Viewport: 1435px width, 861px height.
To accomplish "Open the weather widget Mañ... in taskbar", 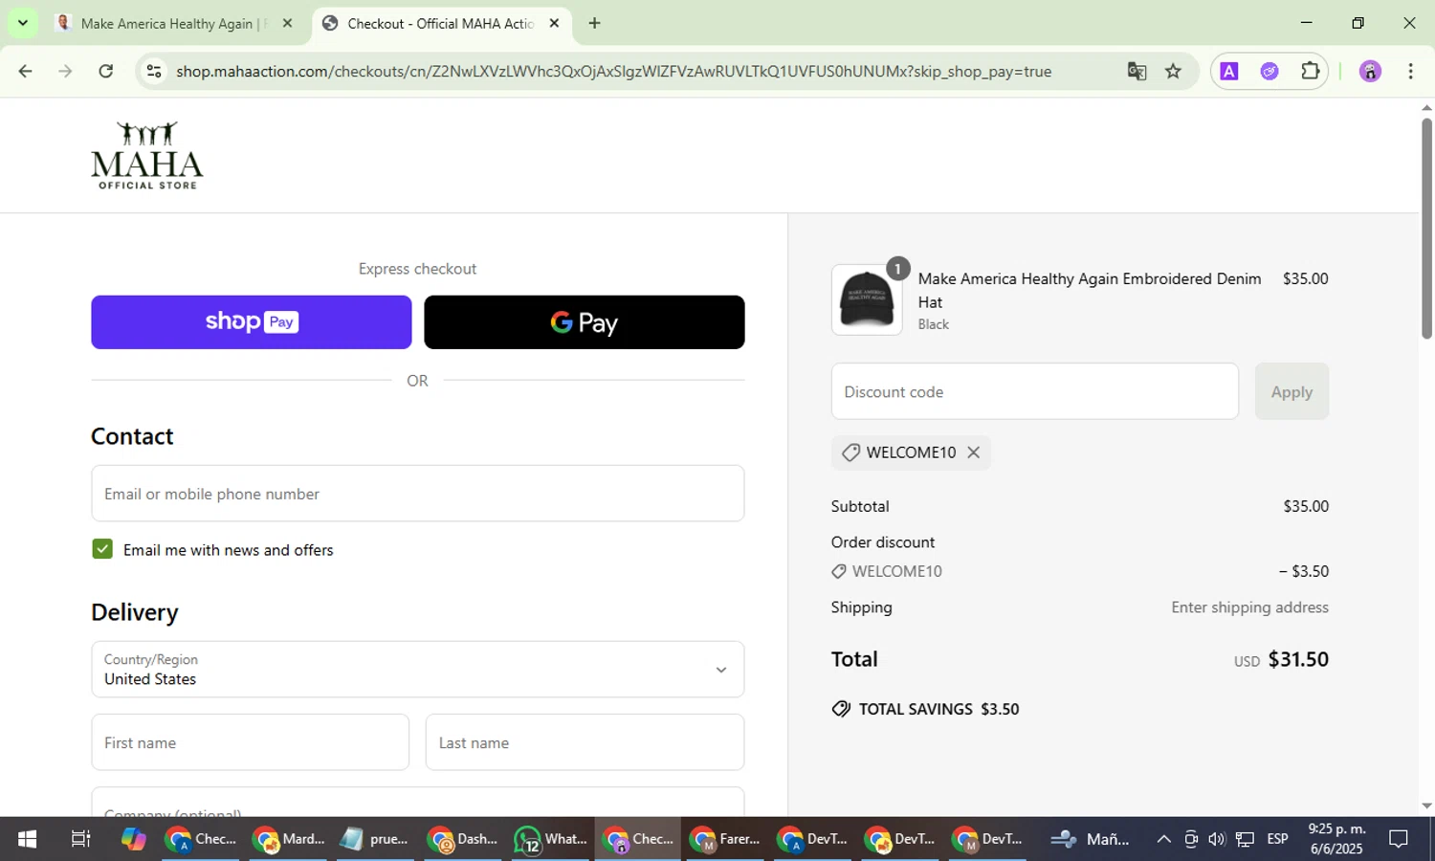I will point(1090,839).
